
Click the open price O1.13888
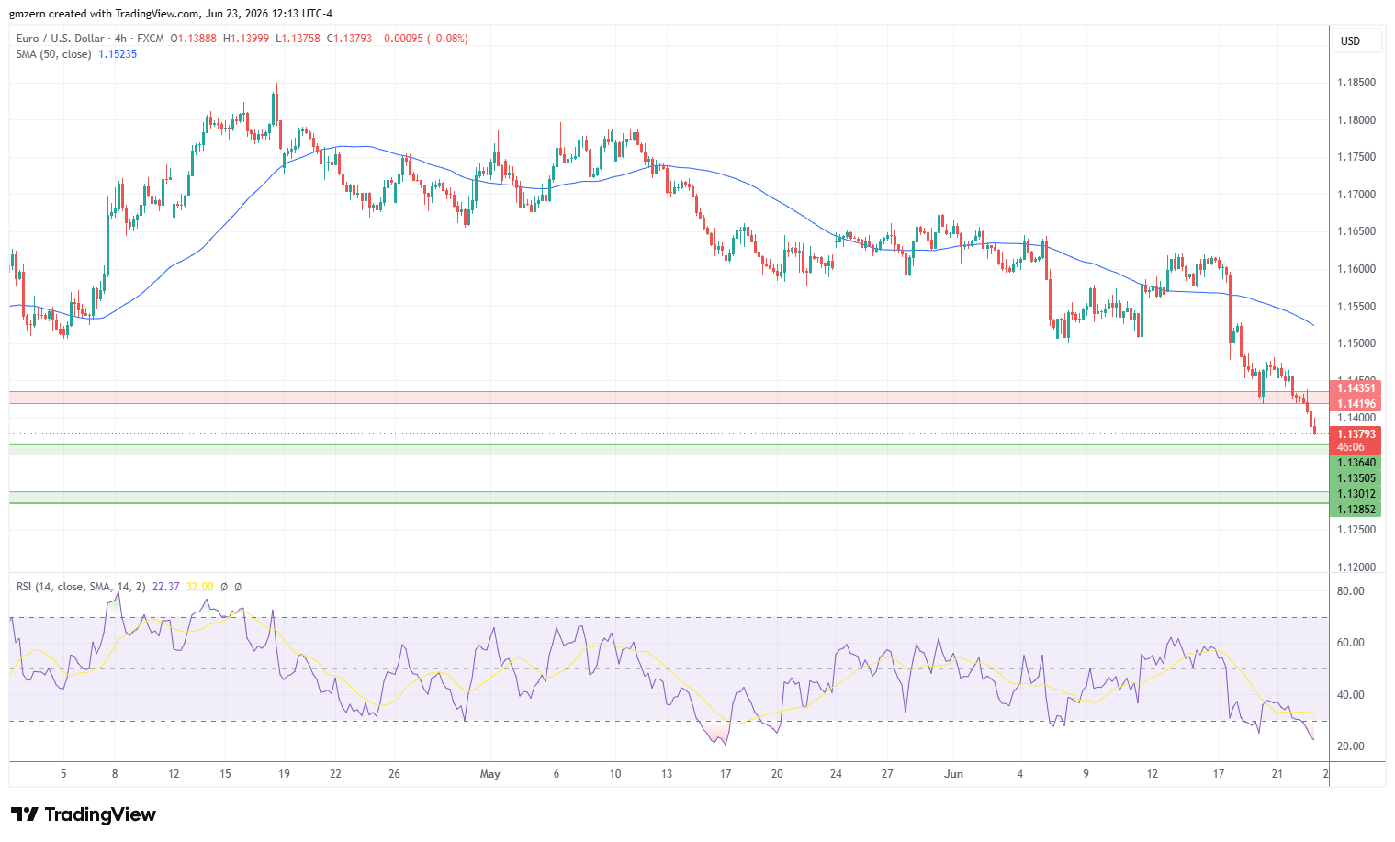pos(194,39)
